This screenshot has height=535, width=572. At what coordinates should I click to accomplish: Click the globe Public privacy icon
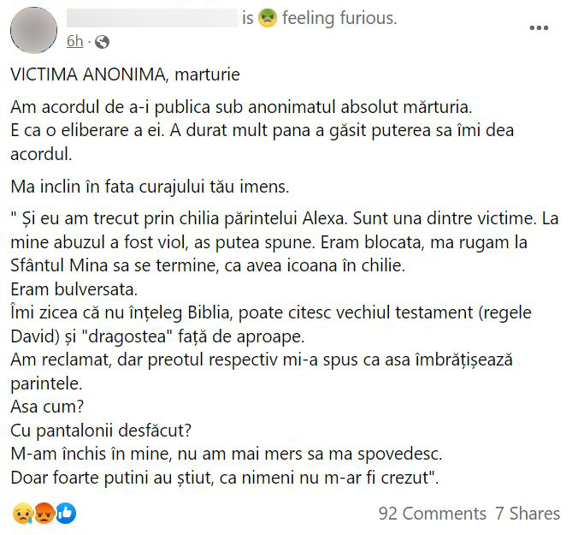pos(102,41)
